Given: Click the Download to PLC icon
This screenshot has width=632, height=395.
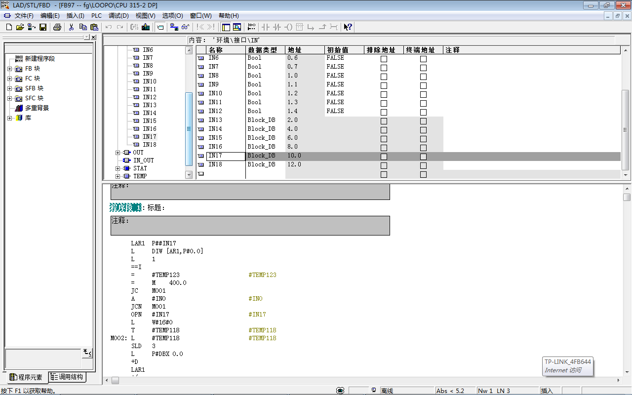Looking at the screenshot, I should (146, 27).
